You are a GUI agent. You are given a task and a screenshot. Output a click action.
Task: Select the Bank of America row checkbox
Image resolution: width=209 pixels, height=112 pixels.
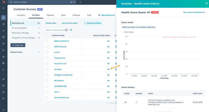pyautogui.click(x=47, y=41)
